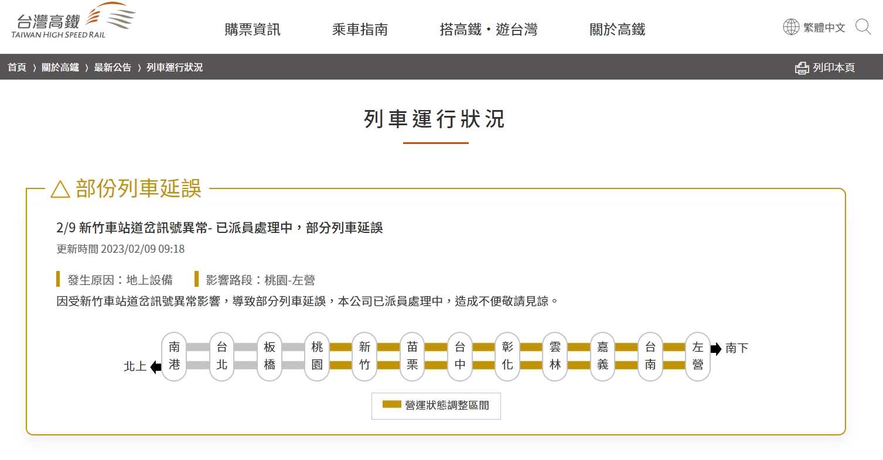Open the search magnifier icon
The height and width of the screenshot is (460, 883).
863,27
